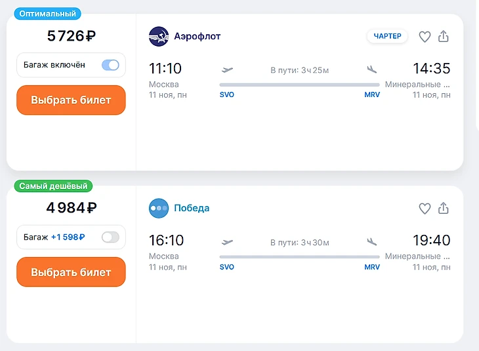The image size is (479, 351).
Task: Share the Аэрофлот flight ticket
Action: pyautogui.click(x=444, y=37)
